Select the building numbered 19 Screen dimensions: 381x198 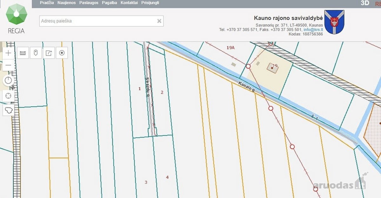pos(273,67)
